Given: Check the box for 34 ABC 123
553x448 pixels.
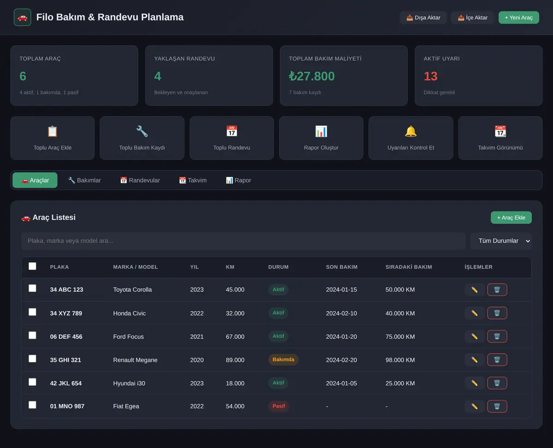Looking at the screenshot, I should (32, 288).
